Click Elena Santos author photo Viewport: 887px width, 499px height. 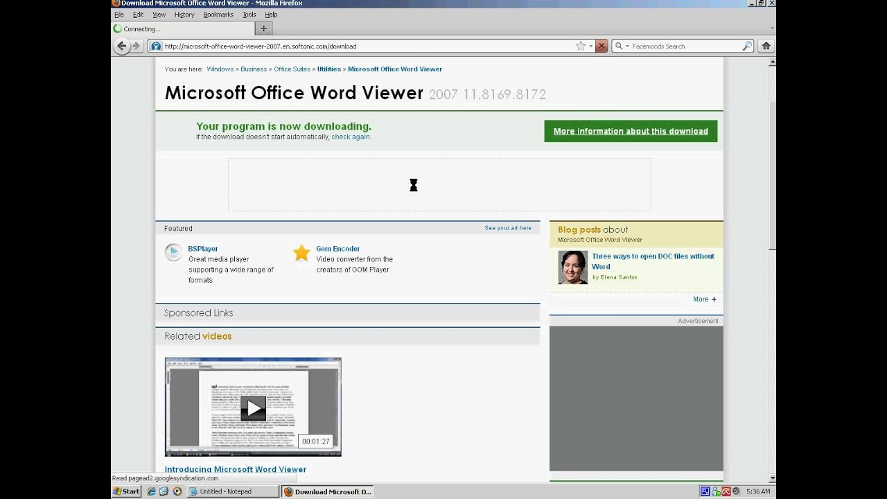tap(572, 268)
